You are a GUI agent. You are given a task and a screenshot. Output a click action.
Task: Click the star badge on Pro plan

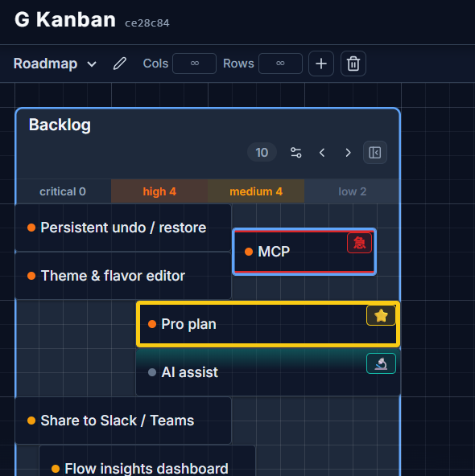[x=381, y=315]
